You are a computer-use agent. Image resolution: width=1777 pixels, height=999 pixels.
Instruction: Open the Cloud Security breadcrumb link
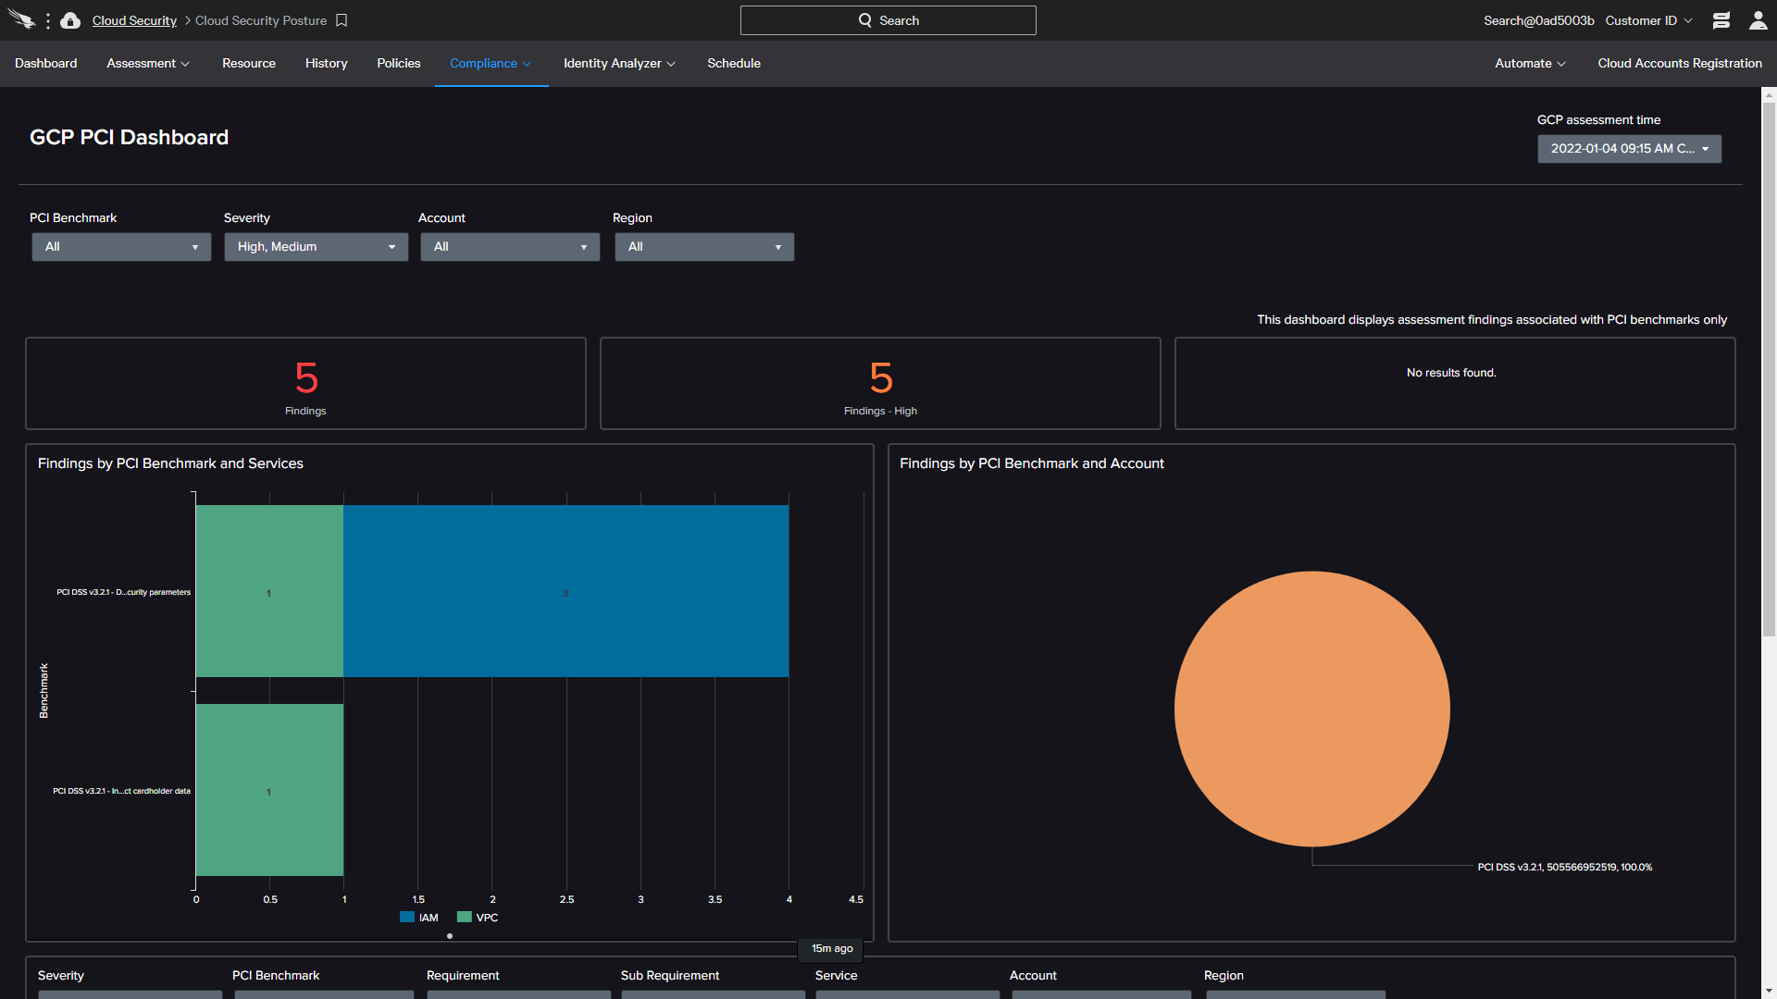pyautogui.click(x=134, y=20)
